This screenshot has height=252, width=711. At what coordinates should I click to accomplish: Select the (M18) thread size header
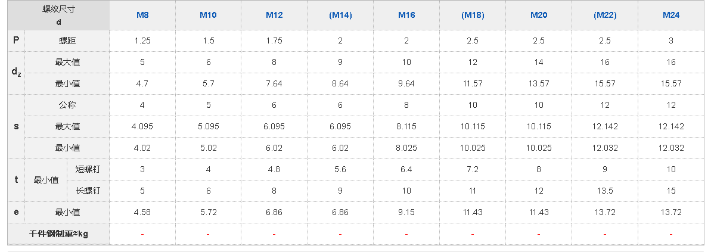tap(473, 15)
